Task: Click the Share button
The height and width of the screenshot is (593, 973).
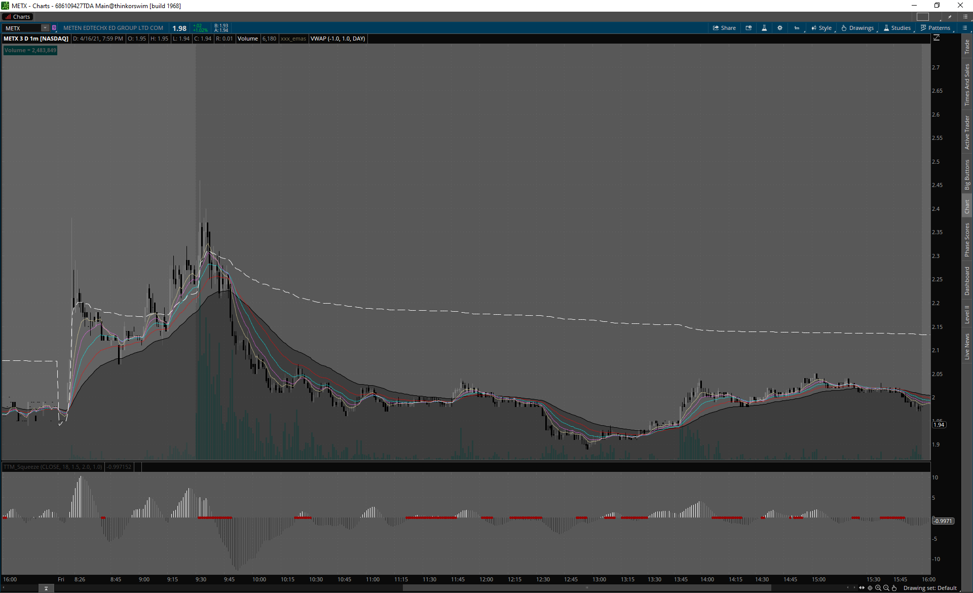Action: [x=724, y=28]
